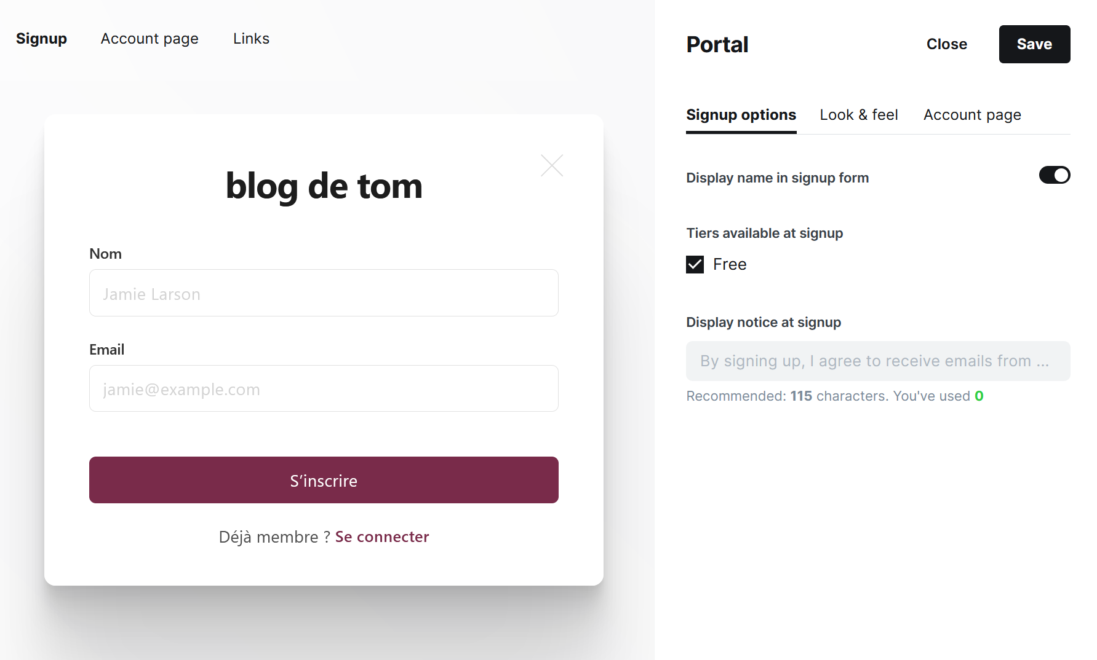Image resolution: width=1097 pixels, height=660 pixels.
Task: Follow the Se connecter link
Action: 381,537
